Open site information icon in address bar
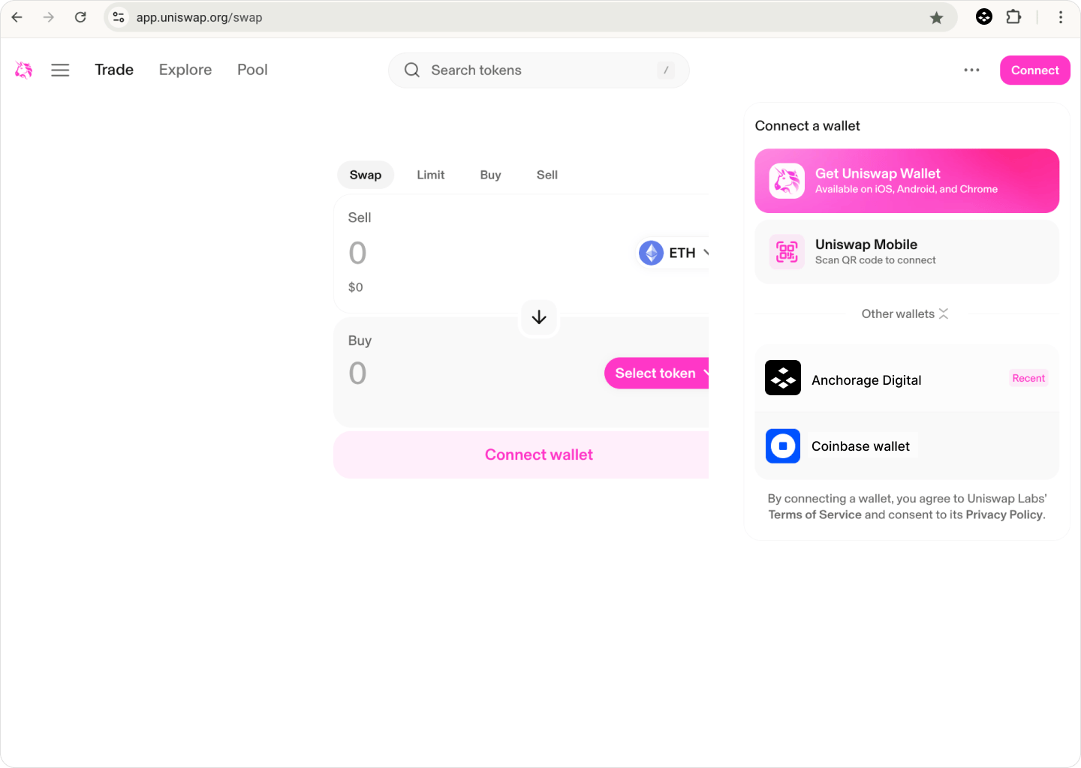Viewport: 1081px width, 768px height. click(x=119, y=17)
